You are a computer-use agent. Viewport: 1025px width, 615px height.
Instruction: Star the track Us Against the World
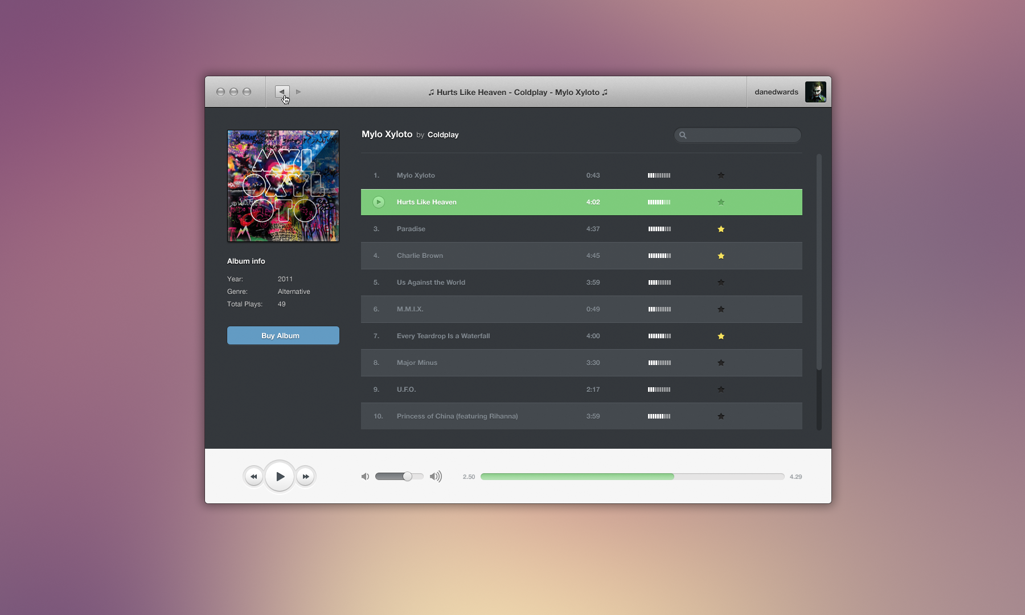coord(721,282)
